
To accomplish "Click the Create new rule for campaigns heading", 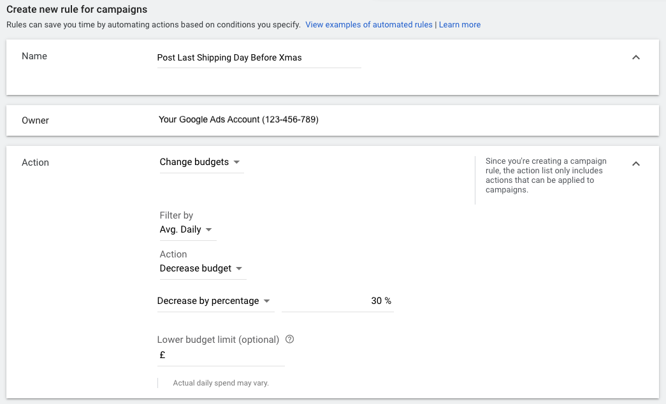I will coord(76,10).
